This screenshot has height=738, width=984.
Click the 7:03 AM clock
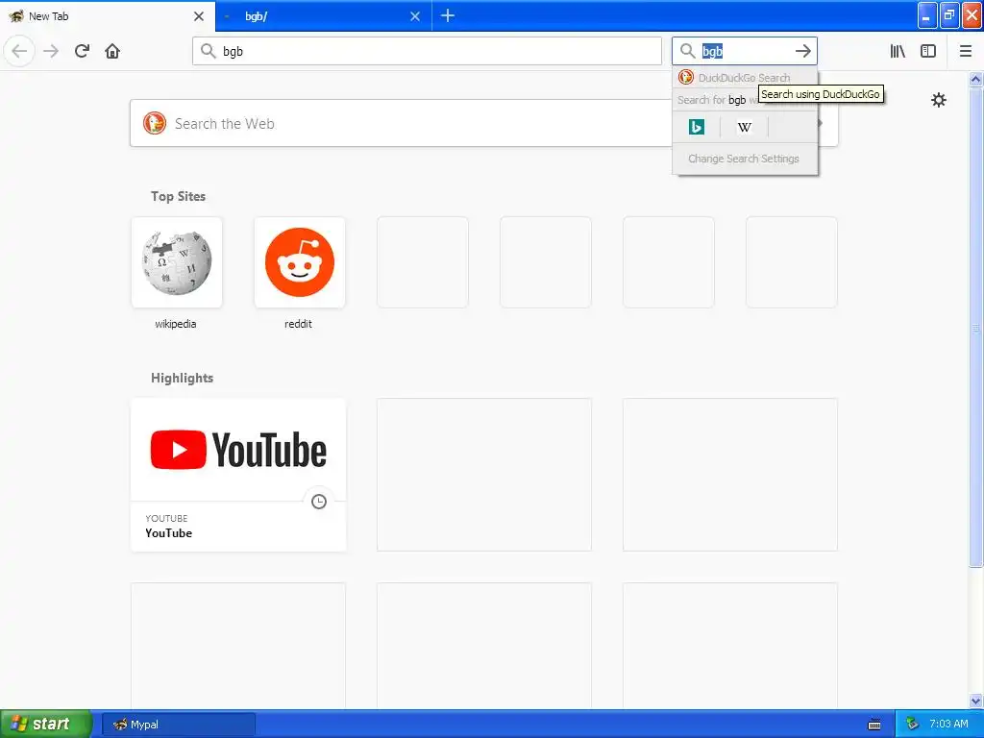(948, 725)
